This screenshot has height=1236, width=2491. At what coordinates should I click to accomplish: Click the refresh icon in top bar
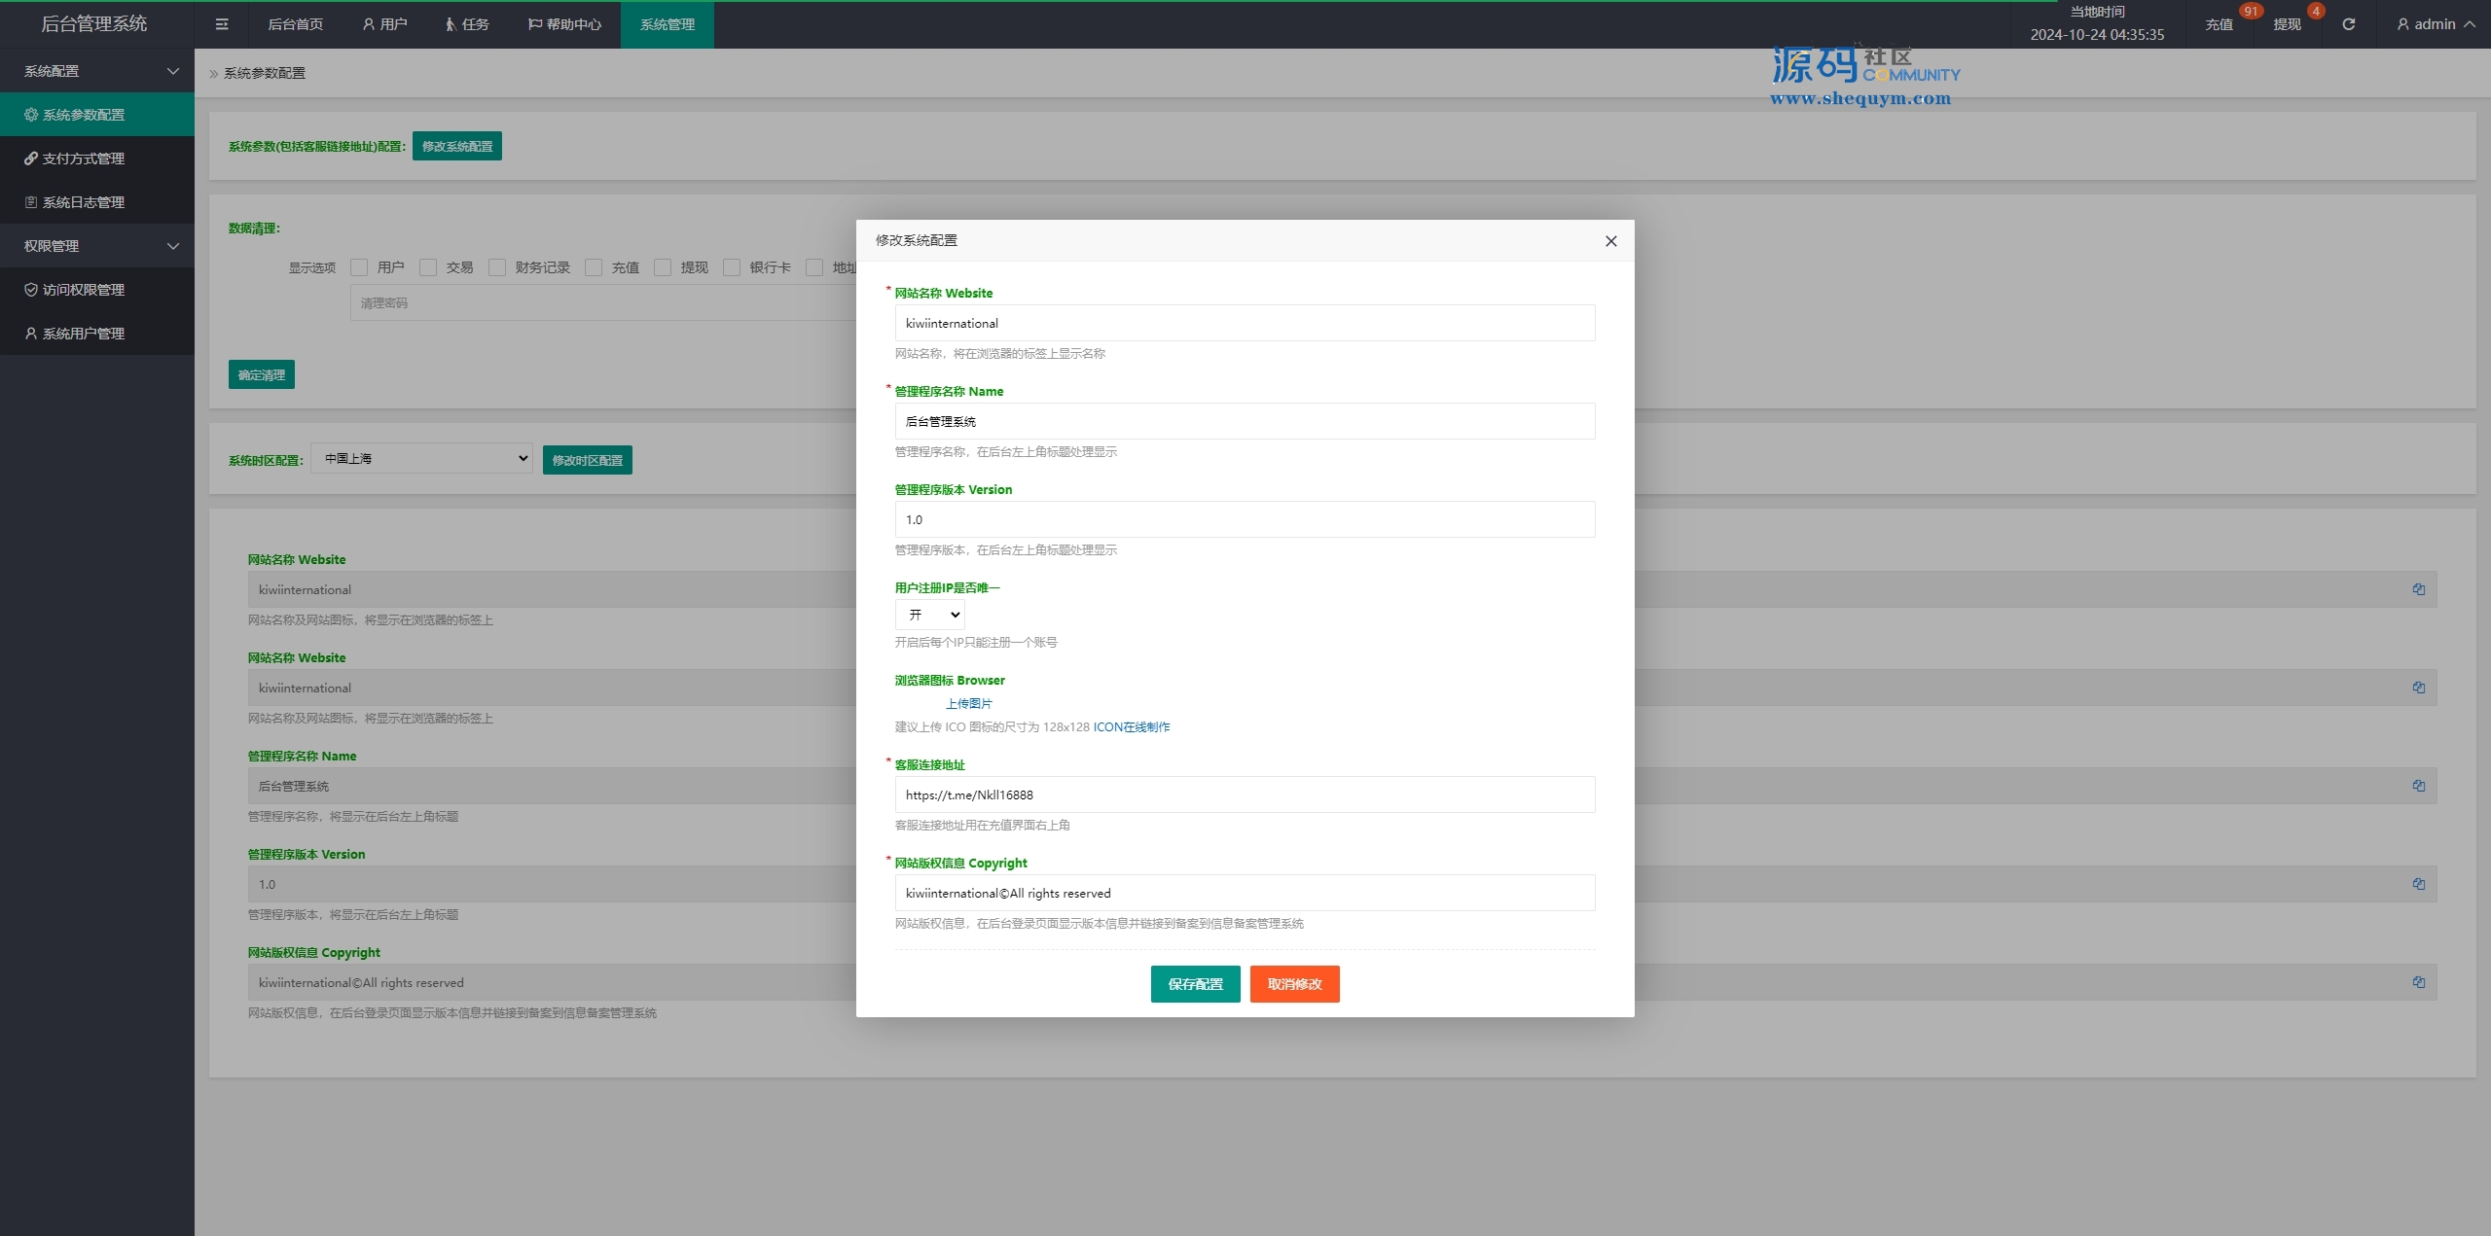[x=2348, y=24]
